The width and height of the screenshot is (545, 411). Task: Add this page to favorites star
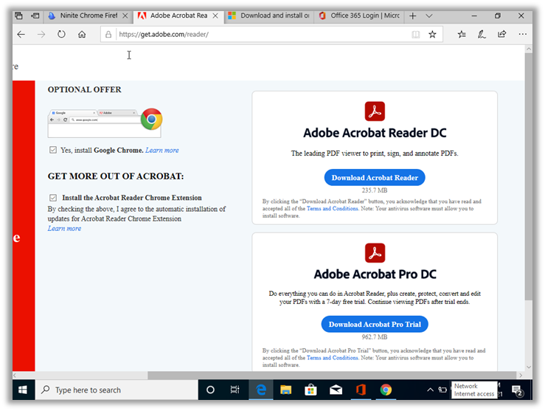tap(432, 35)
